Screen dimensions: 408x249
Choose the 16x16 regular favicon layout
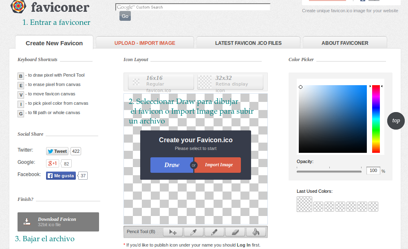click(x=161, y=82)
